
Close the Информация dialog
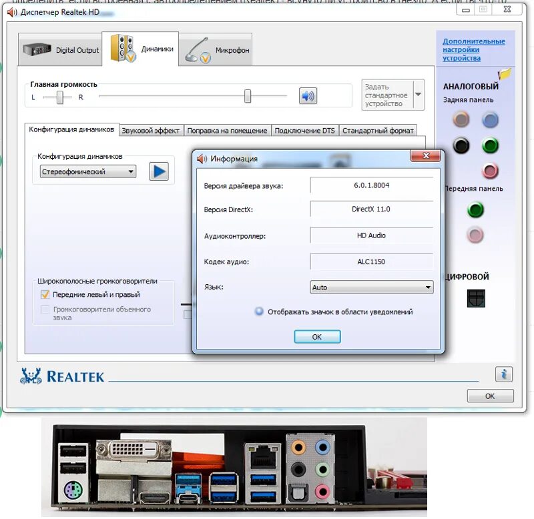pos(426,156)
